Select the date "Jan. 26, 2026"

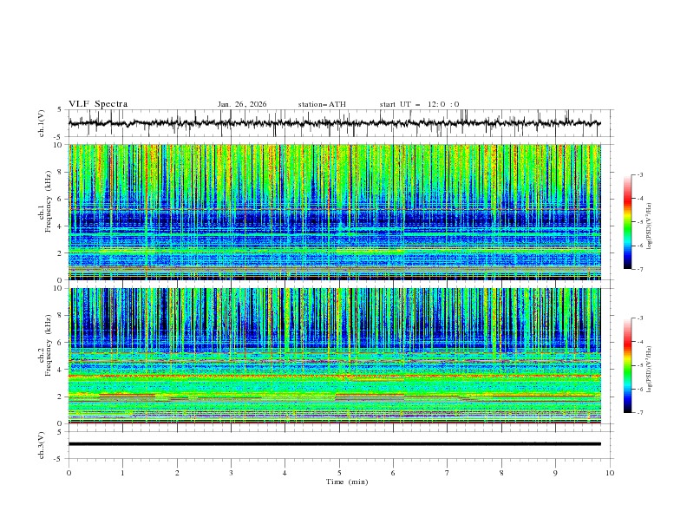[x=242, y=104]
